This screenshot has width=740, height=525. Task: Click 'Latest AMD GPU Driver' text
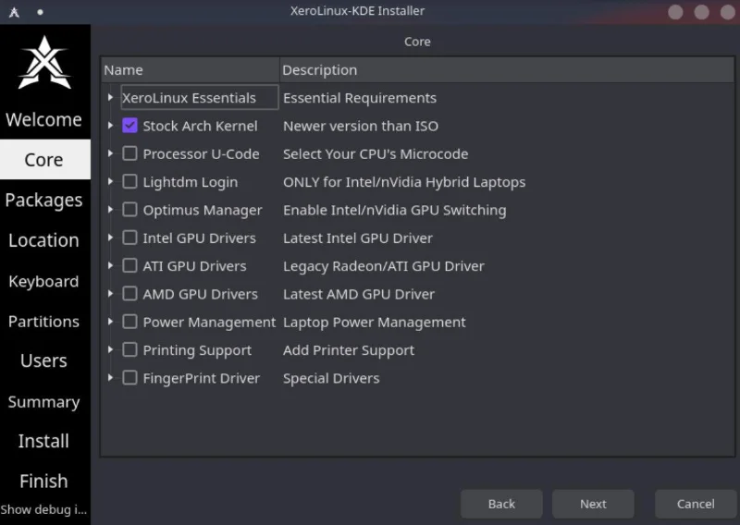click(x=359, y=294)
